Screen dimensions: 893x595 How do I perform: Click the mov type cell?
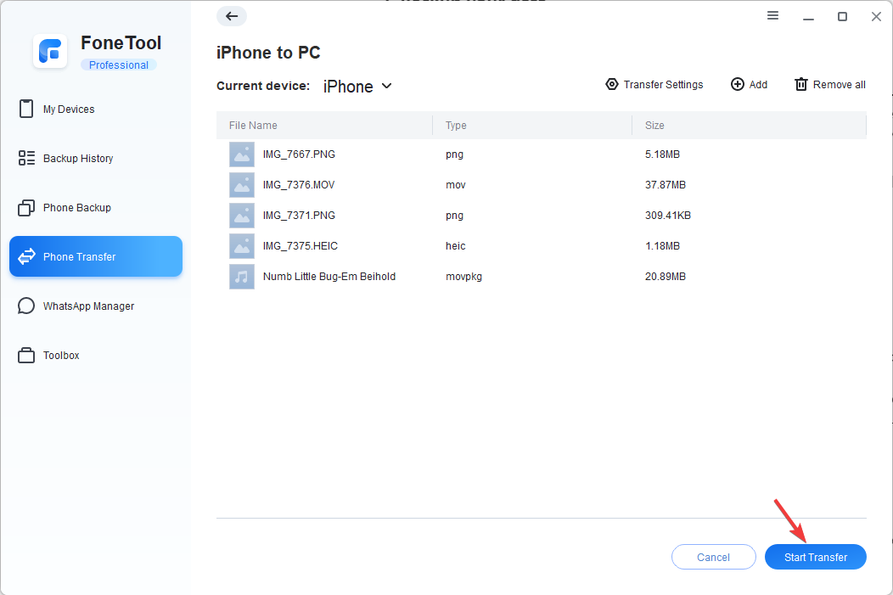456,185
